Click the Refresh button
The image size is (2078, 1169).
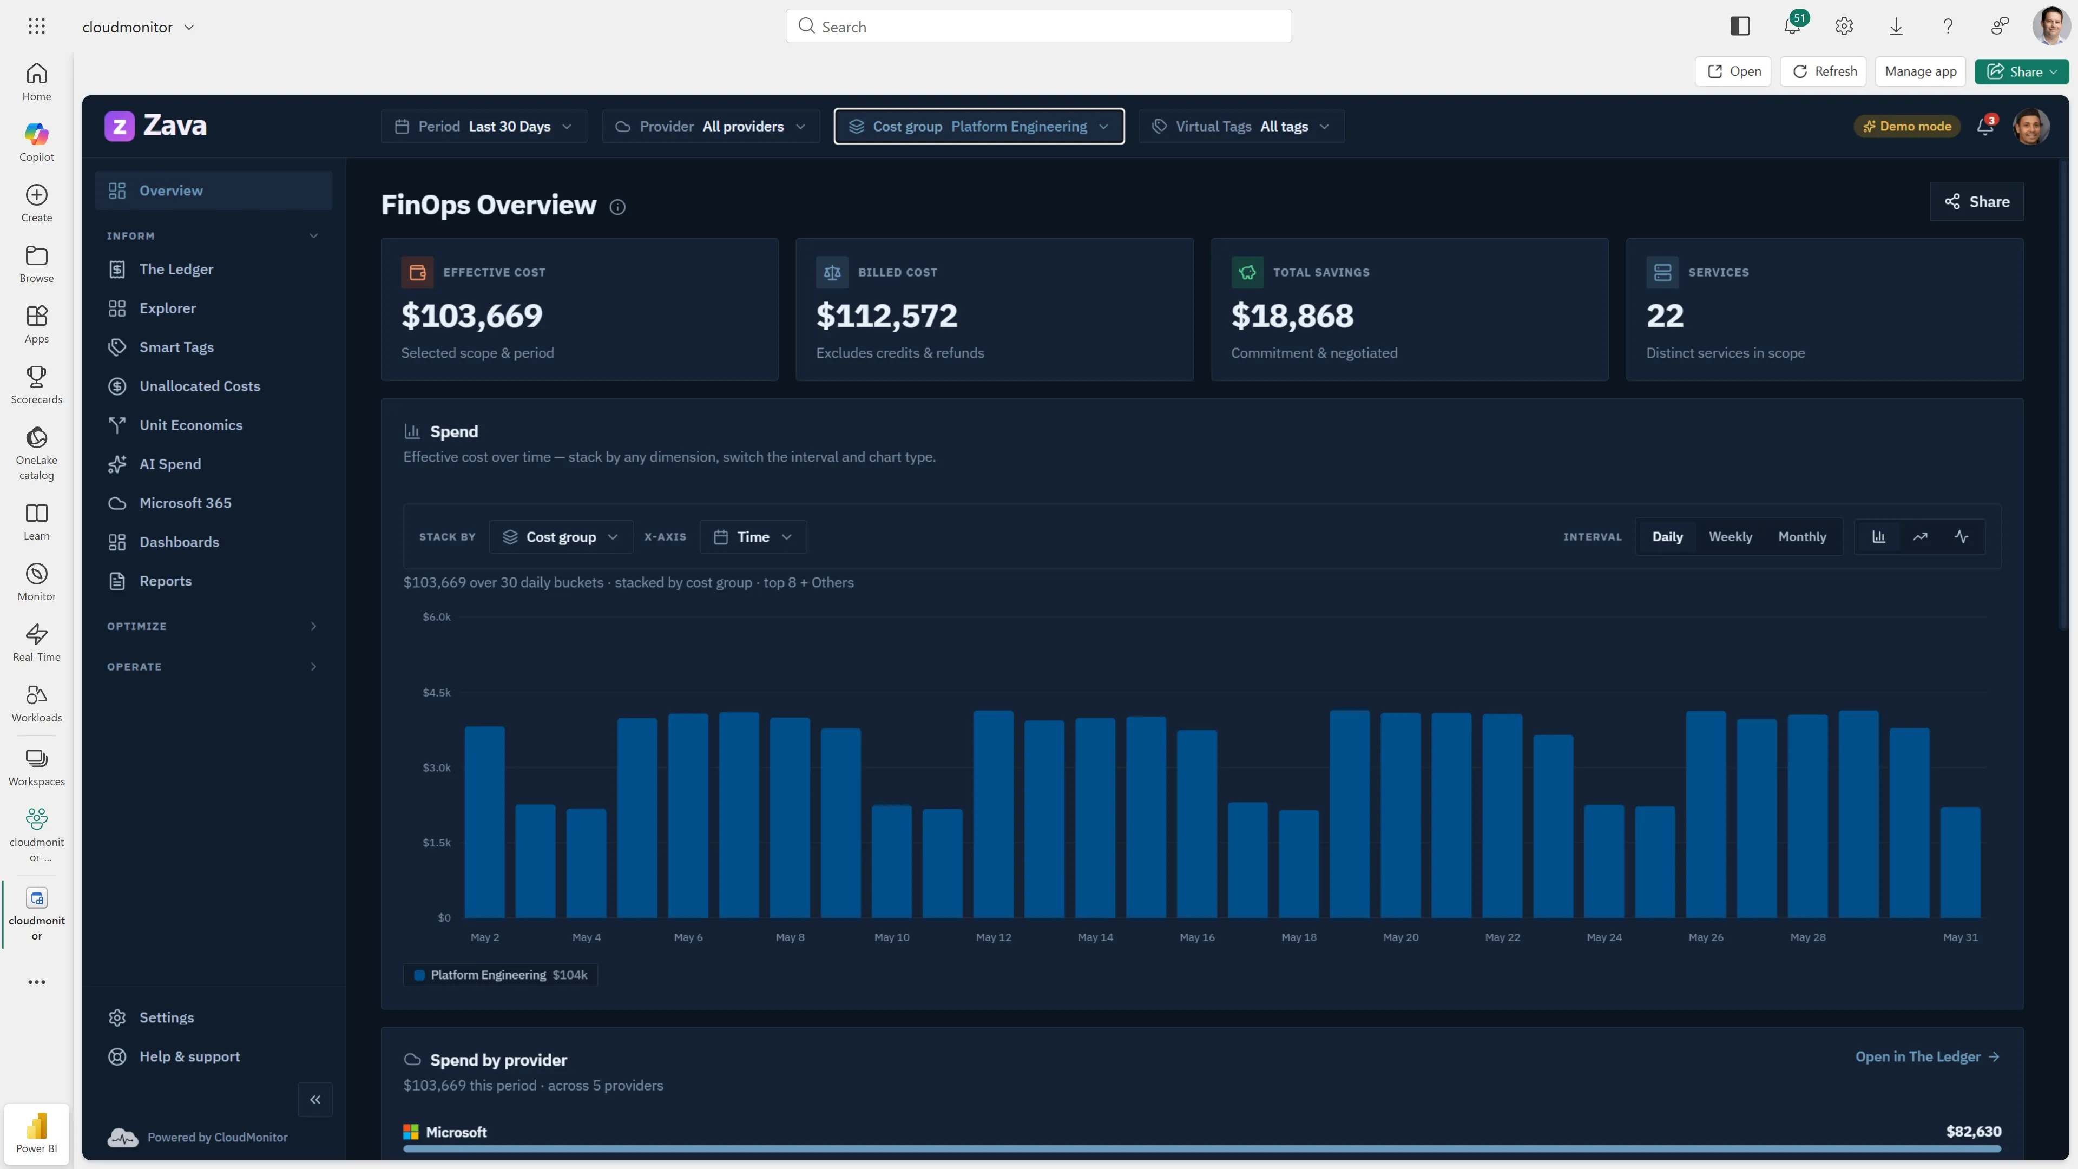[x=1824, y=72]
